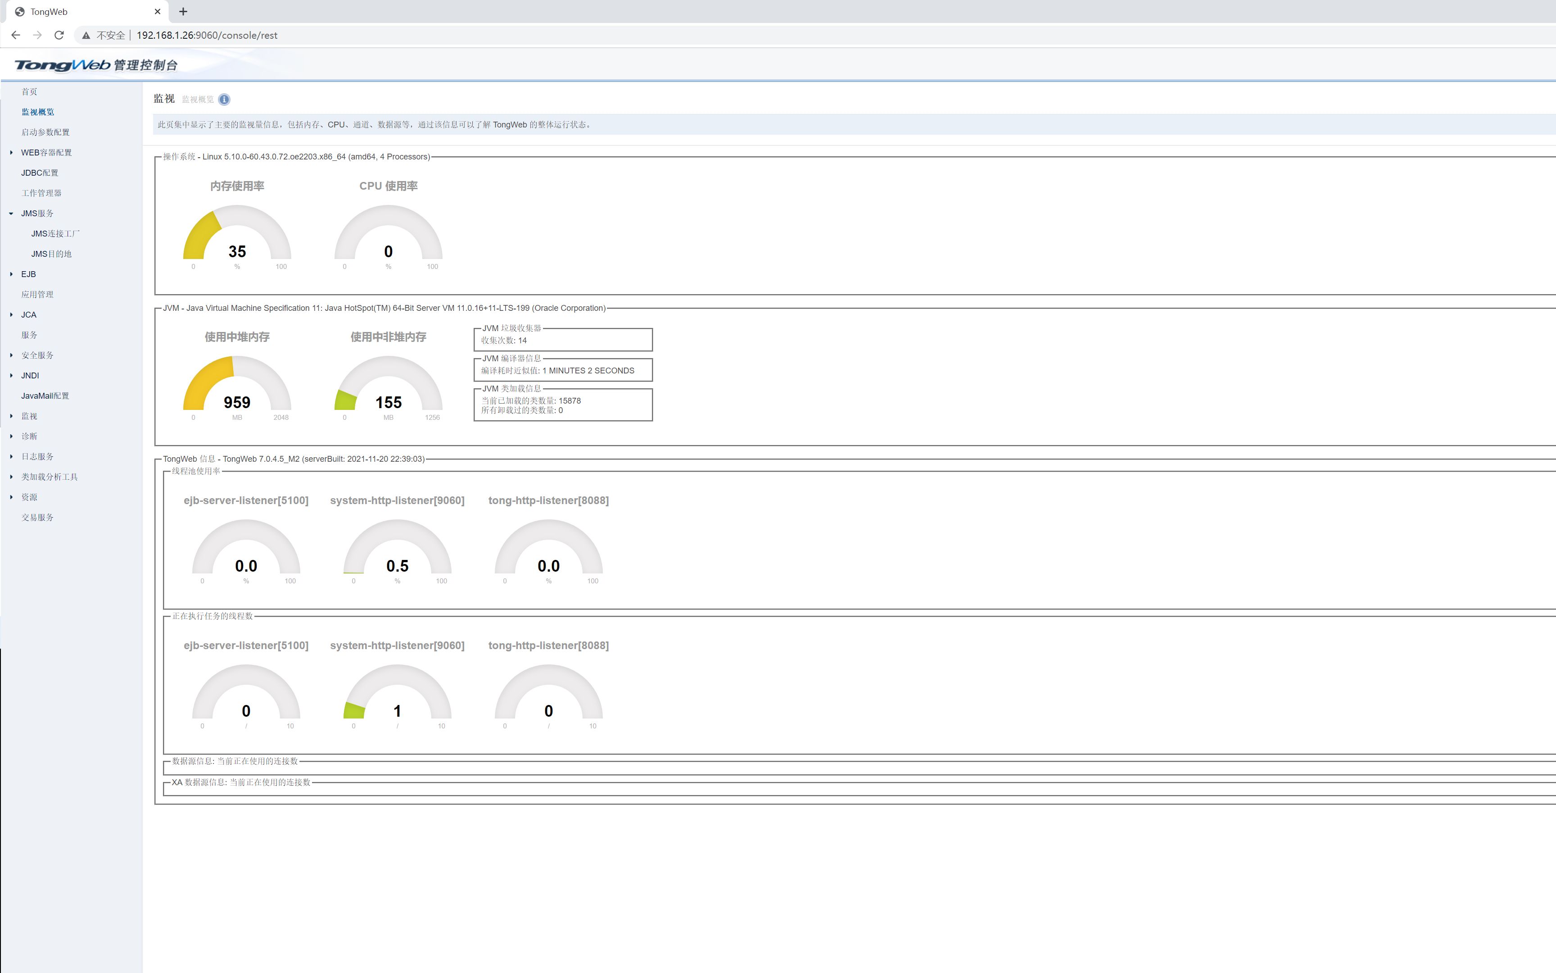Expand the 资源 tree arrow
The height and width of the screenshot is (973, 1556).
pyautogui.click(x=12, y=497)
